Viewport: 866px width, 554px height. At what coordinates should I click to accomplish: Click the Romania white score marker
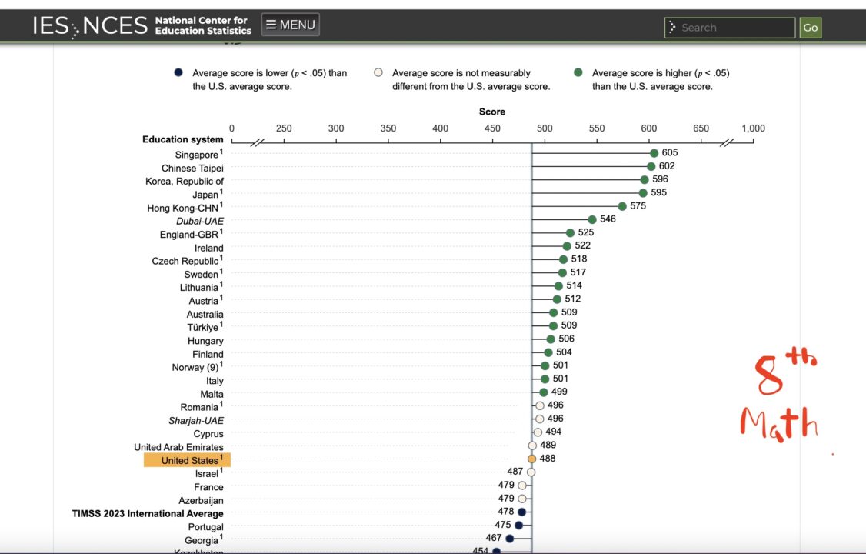[x=540, y=405]
